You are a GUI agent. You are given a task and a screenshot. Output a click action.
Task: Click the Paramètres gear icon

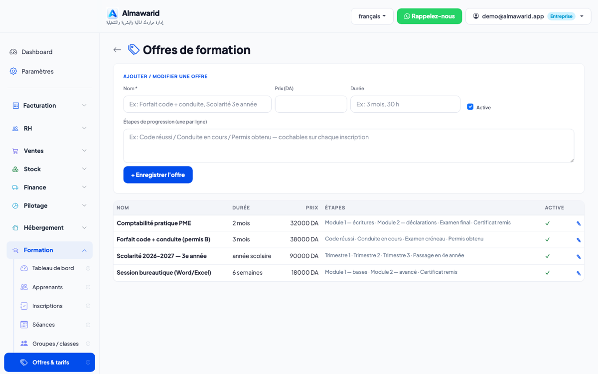click(13, 71)
